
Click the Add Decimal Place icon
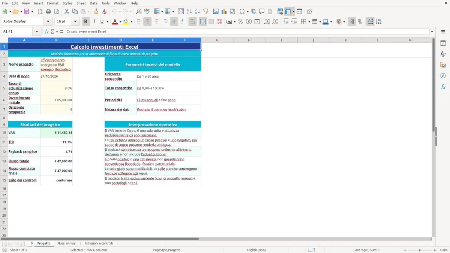[267, 22]
